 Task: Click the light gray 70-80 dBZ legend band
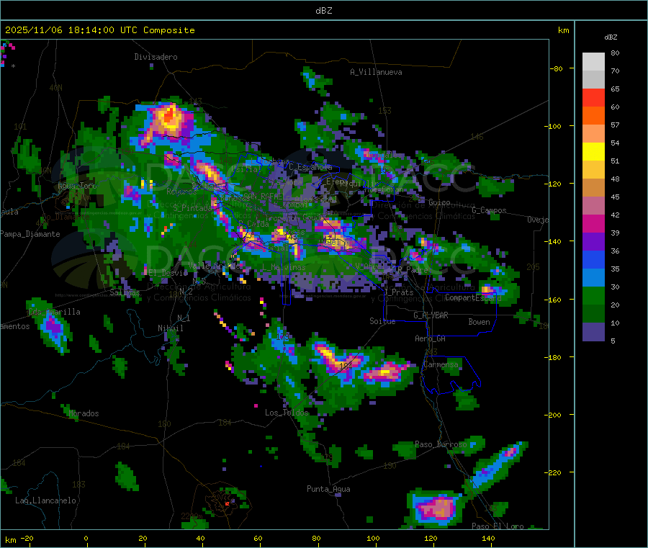(x=593, y=62)
